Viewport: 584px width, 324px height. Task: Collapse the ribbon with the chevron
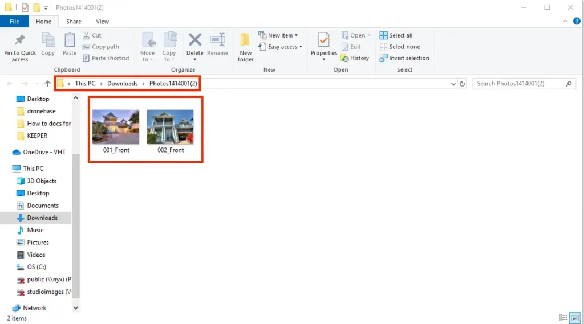click(x=565, y=21)
